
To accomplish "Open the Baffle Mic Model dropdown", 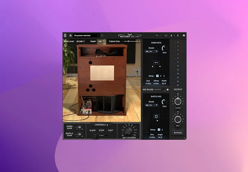I will tap(152, 105).
